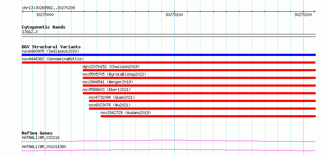Click variant label nsv6480805 (Sedlazeck2020)

point(51,51)
